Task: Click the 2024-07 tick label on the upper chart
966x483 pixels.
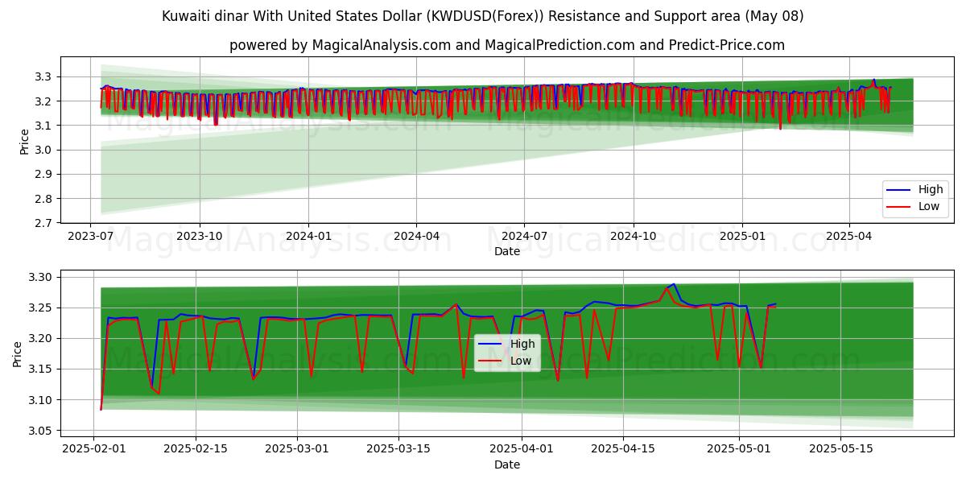Action: click(x=524, y=237)
